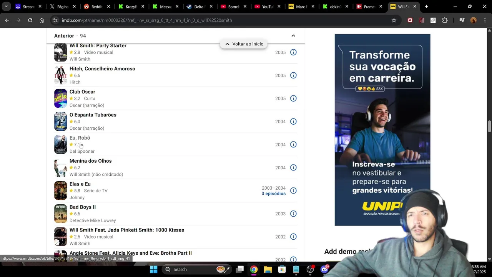This screenshot has height=277, width=492.
Task: Go back in browser history
Action: pyautogui.click(x=7, y=20)
